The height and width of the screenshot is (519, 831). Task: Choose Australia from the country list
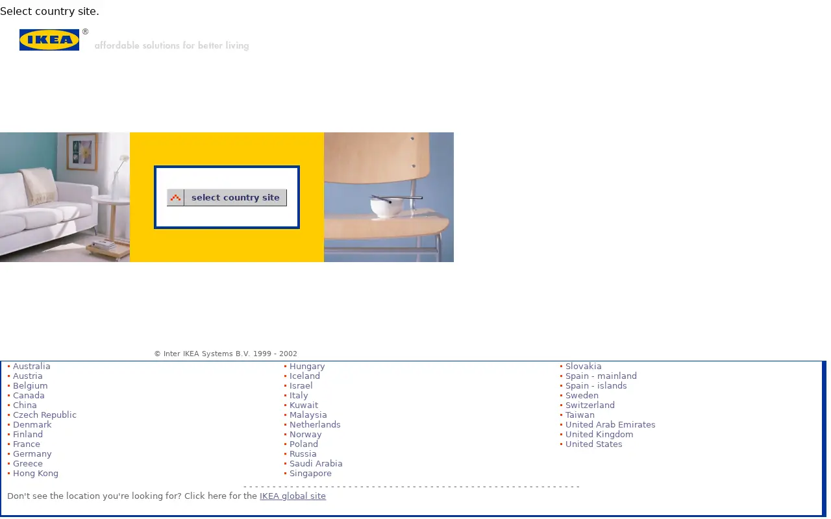pyautogui.click(x=32, y=367)
